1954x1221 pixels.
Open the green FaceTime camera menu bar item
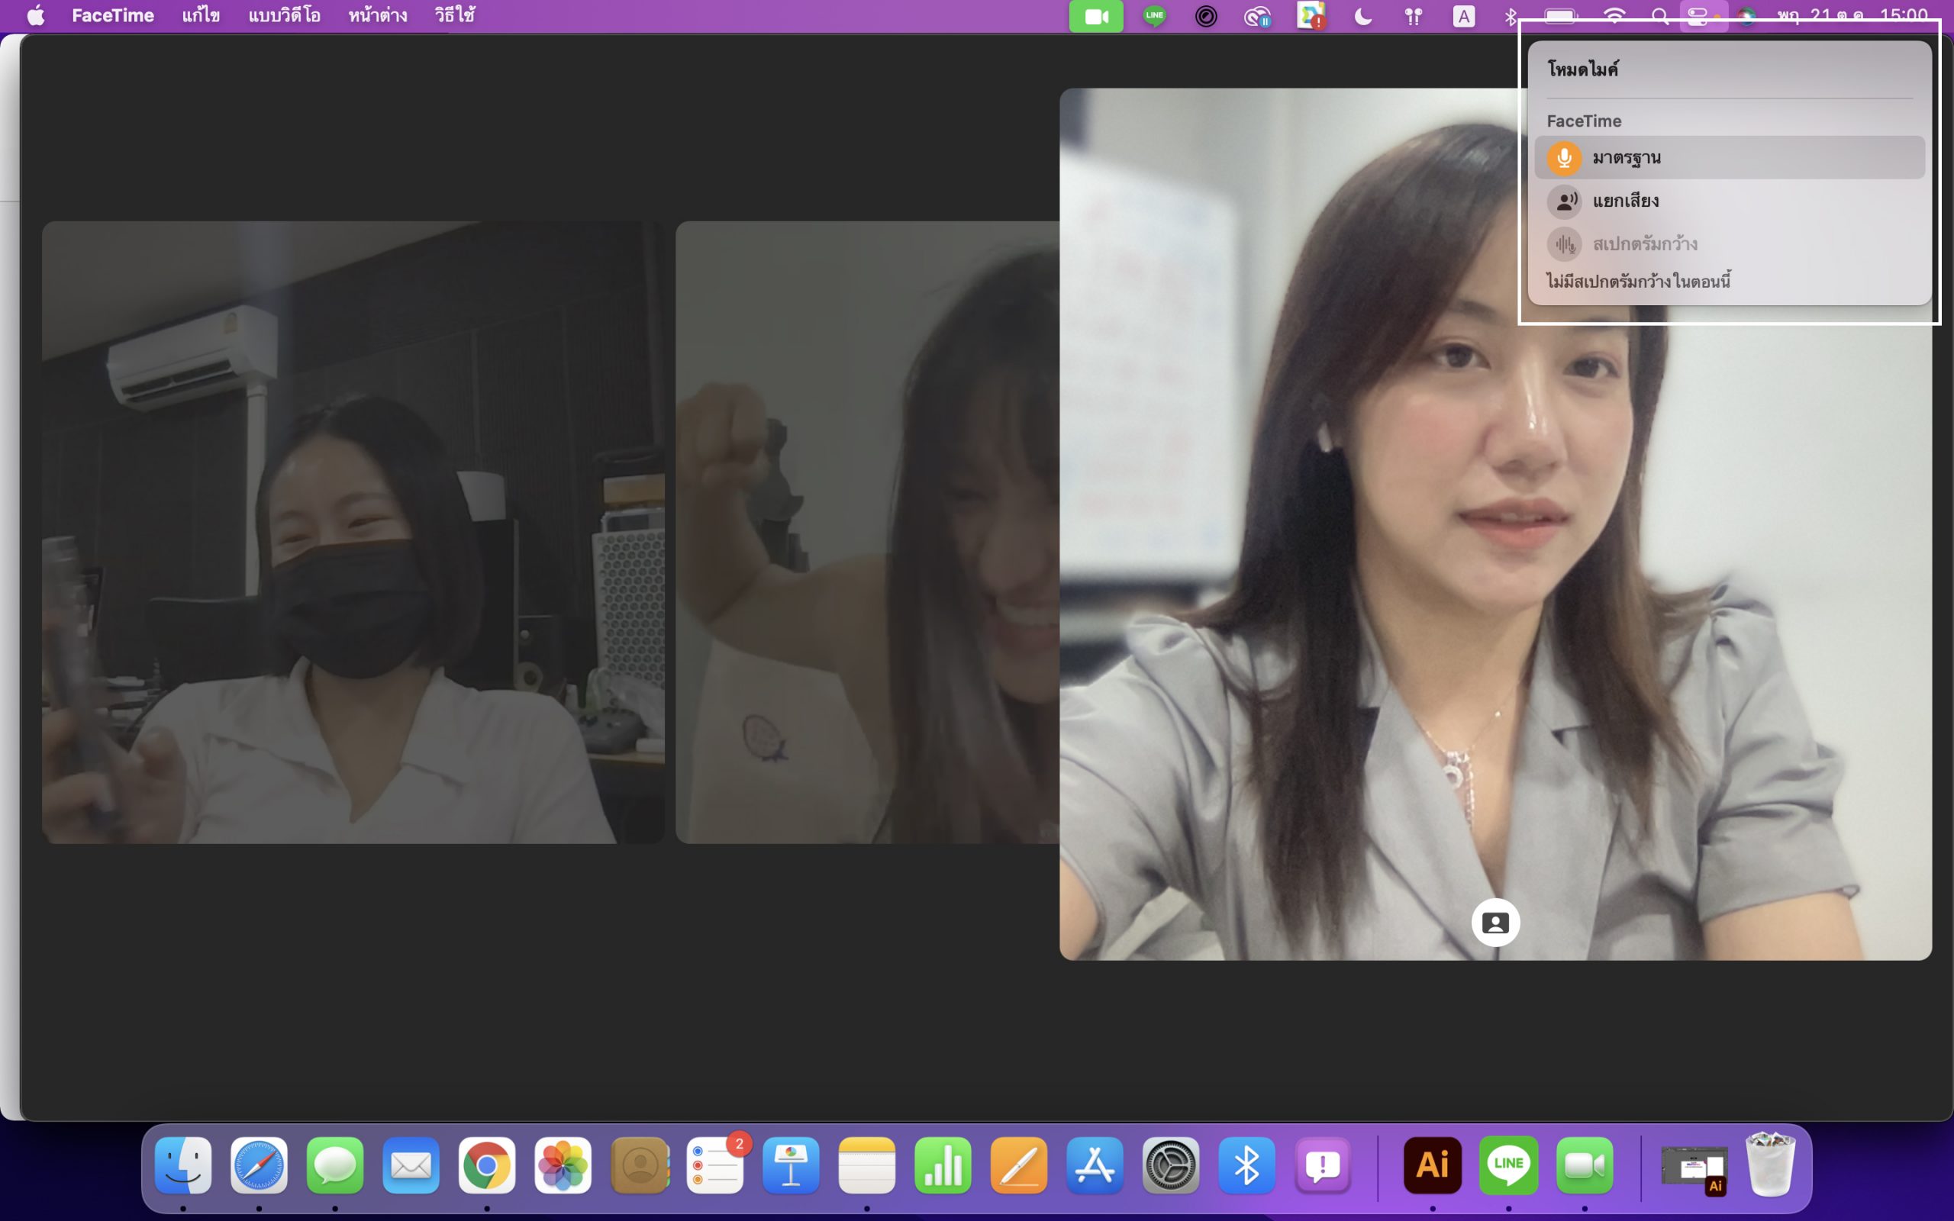click(1096, 16)
